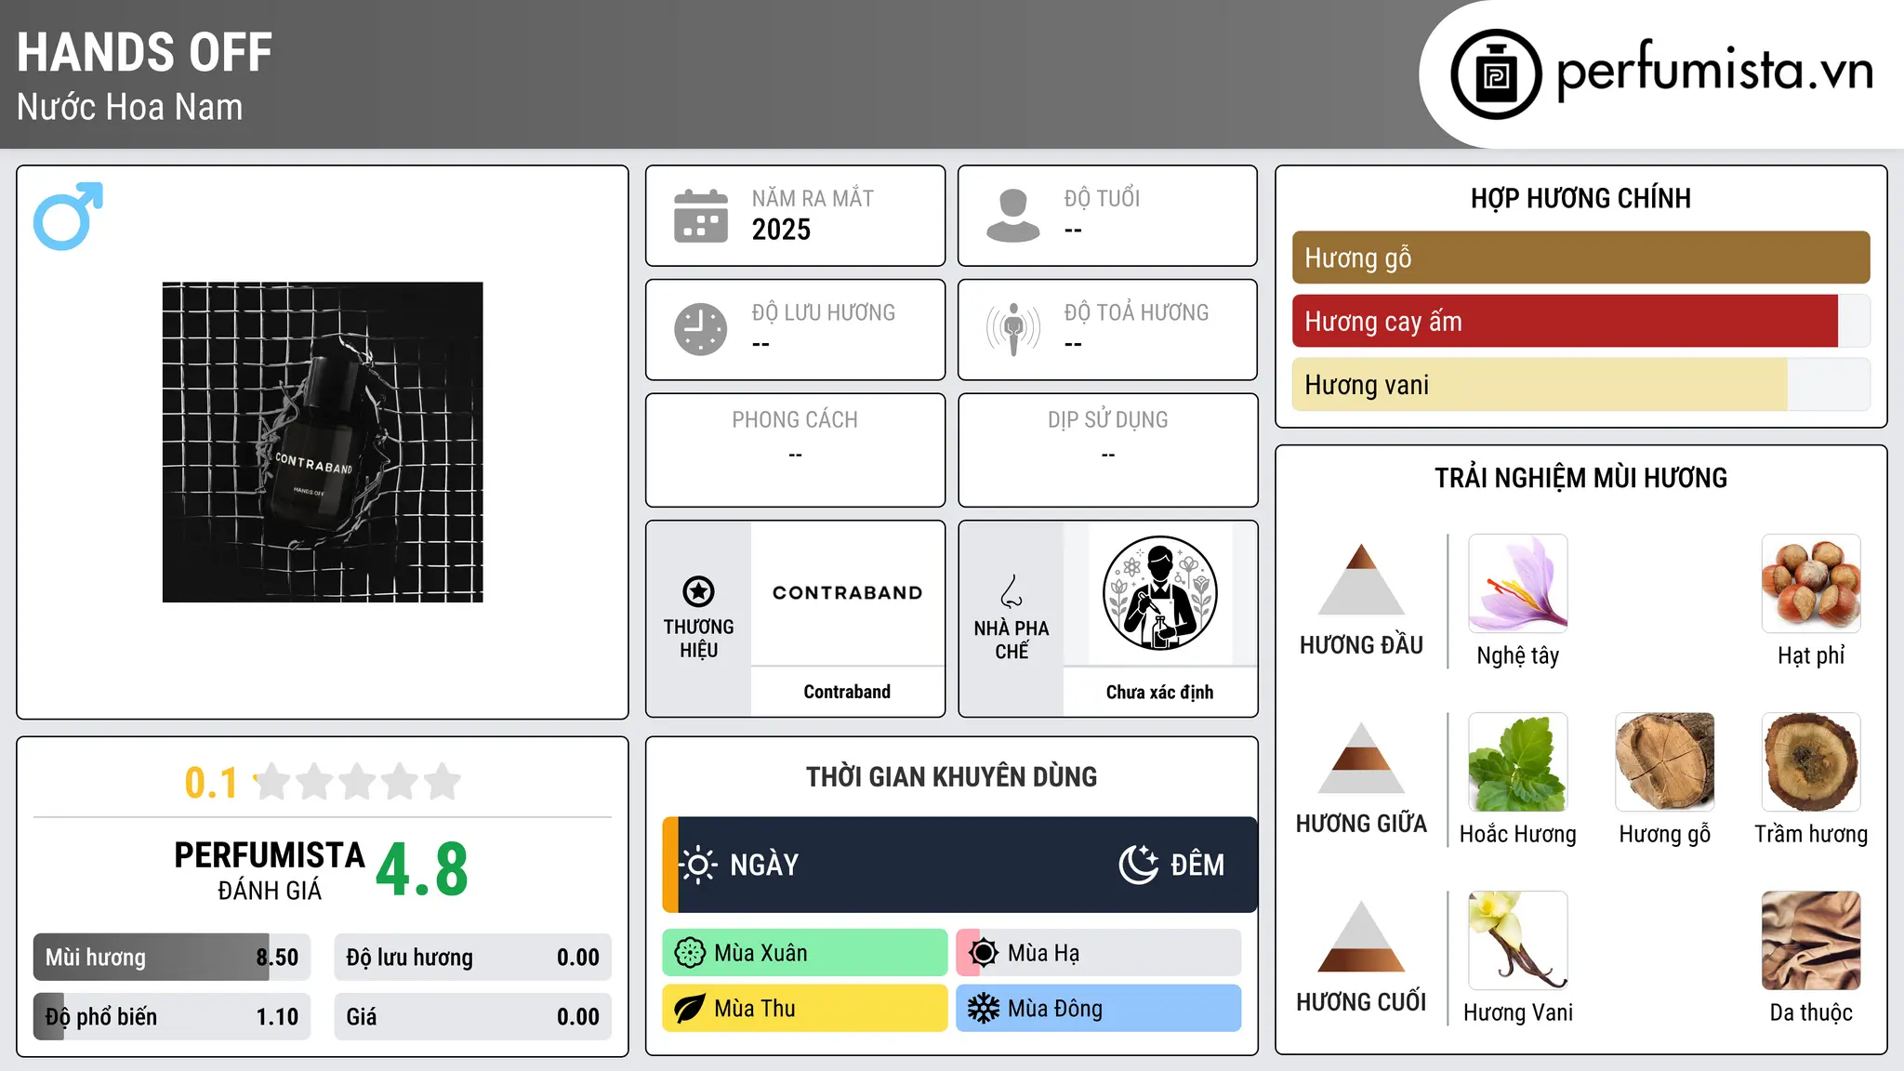This screenshot has width=1904, height=1071.
Task: Click the release year 2025
Action: 781,230
